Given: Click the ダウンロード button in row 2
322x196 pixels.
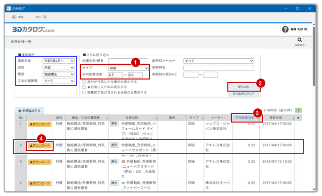Looking at the screenshot, I should tap(39, 146).
